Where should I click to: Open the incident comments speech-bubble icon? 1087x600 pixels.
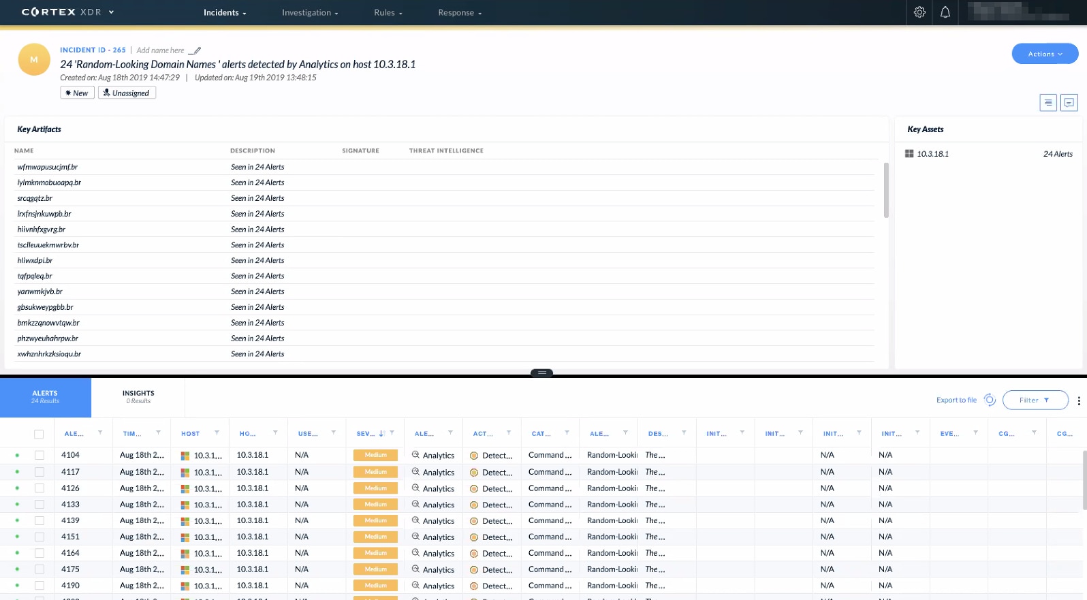[x=1069, y=103]
